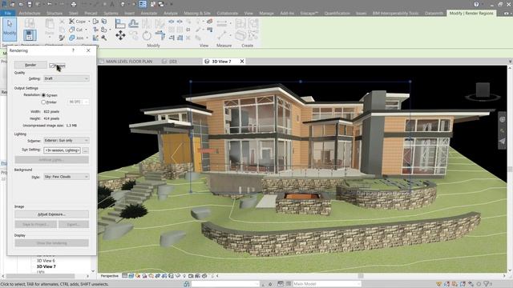Click the Show the rendering button

[x=51, y=243]
